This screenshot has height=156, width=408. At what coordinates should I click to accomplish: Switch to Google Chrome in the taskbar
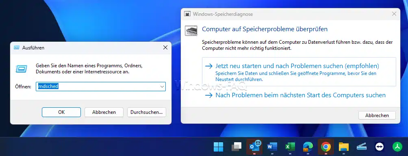pyautogui.click(x=326, y=147)
